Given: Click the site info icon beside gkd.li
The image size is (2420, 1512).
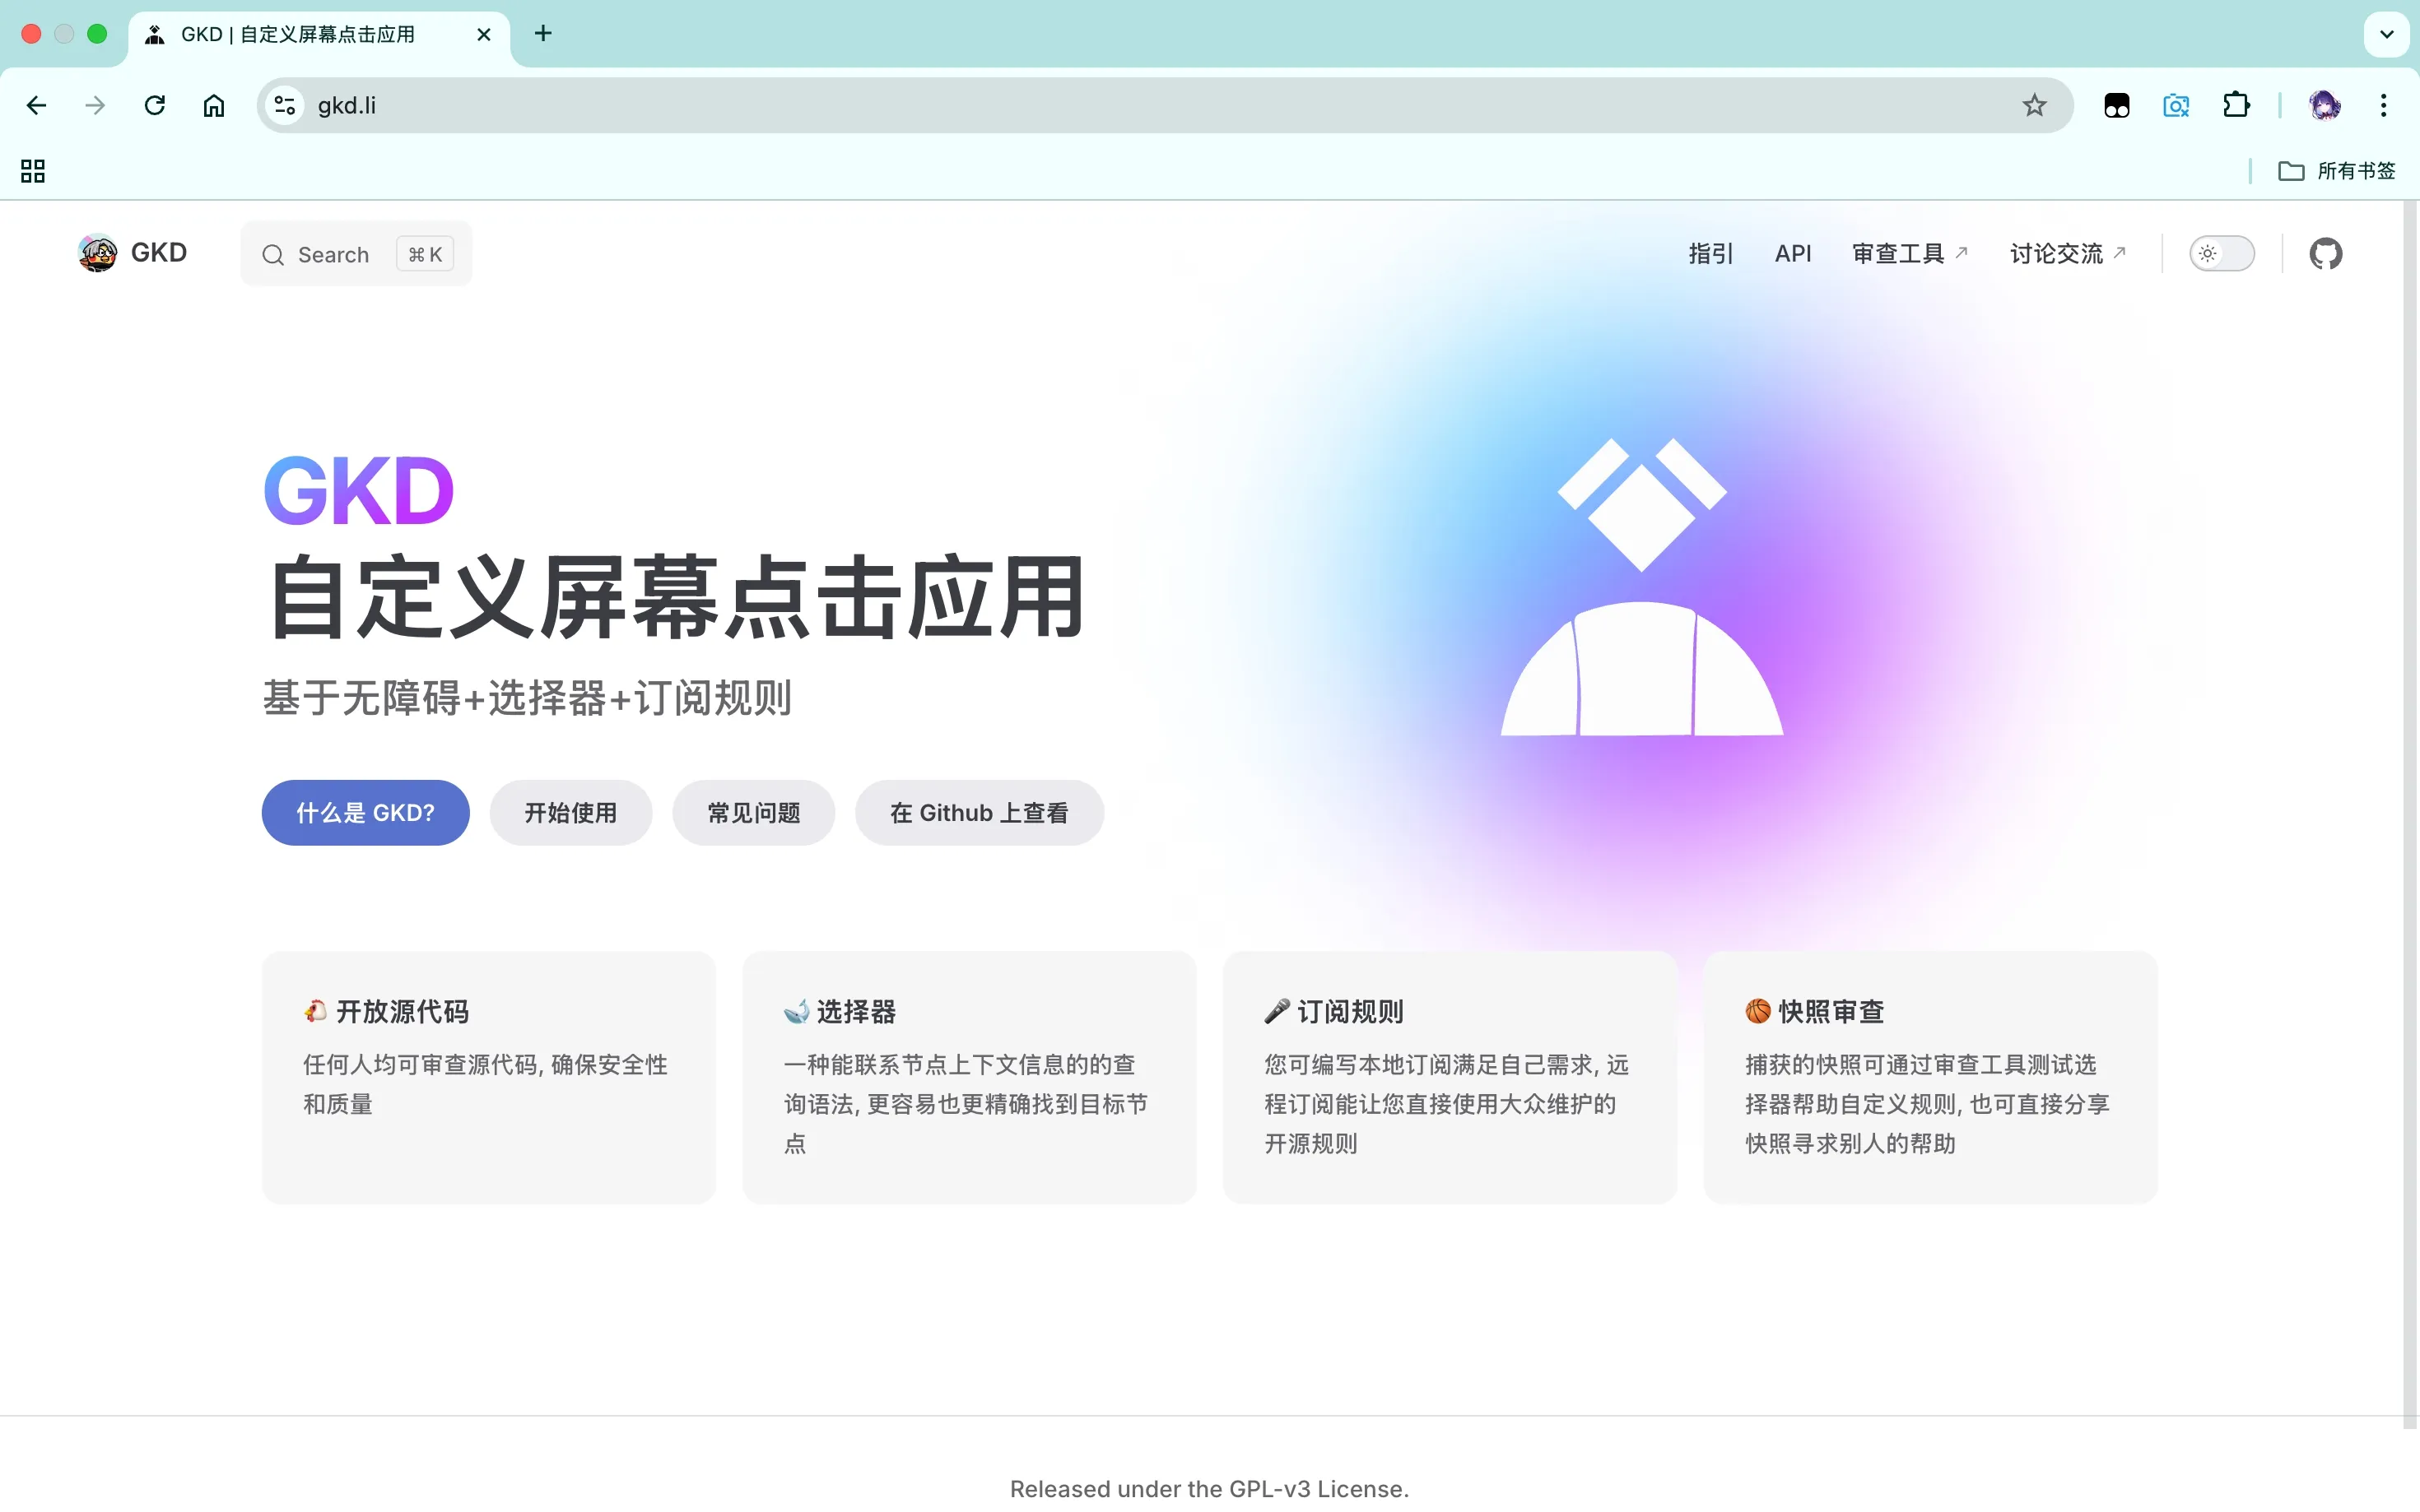Looking at the screenshot, I should [x=285, y=106].
